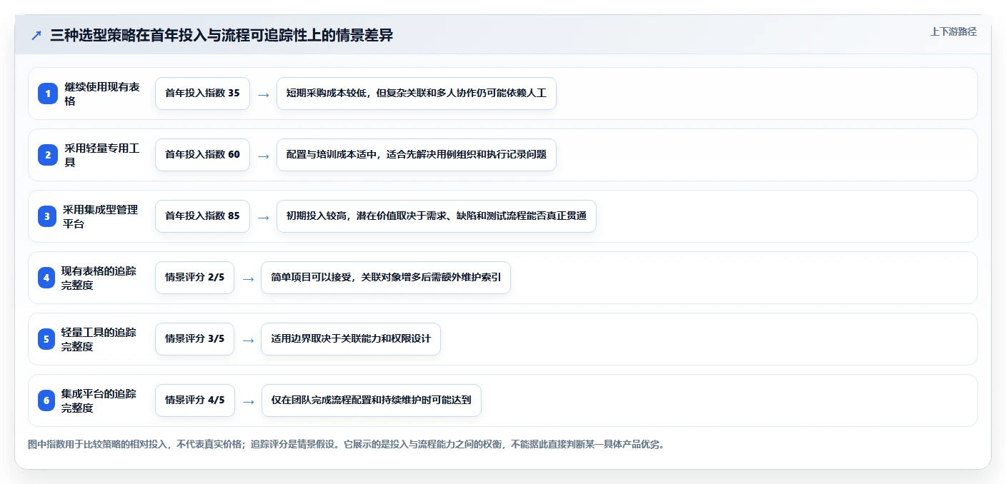Click the footnote starting 图中指数用于比较策略
1006x484 pixels.
point(347,444)
